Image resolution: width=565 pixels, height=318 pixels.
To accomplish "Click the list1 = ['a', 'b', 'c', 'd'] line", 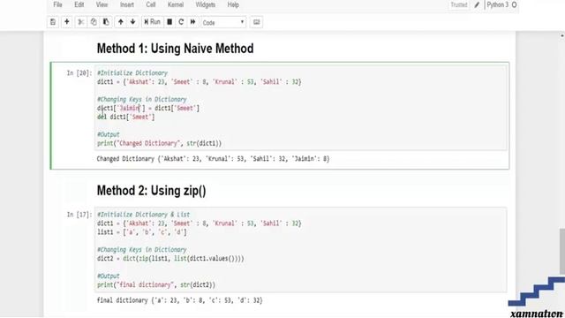I will click(142, 232).
